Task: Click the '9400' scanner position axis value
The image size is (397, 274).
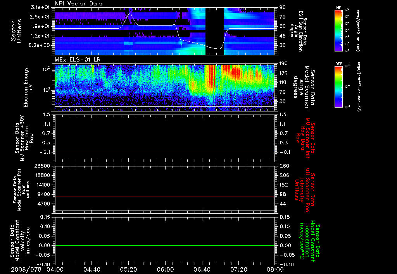Action: [x=43, y=194]
